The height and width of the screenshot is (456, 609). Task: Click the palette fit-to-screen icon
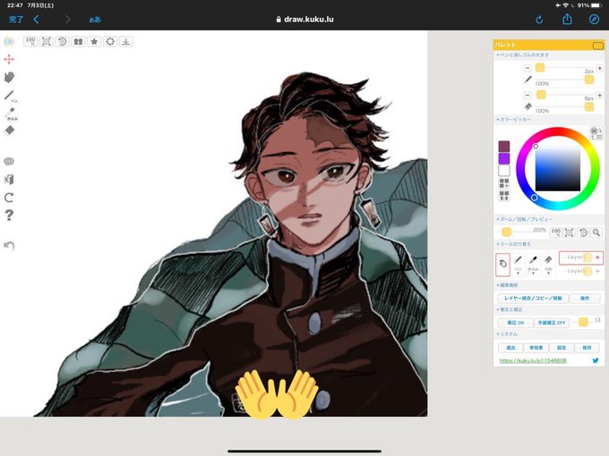coord(570,232)
